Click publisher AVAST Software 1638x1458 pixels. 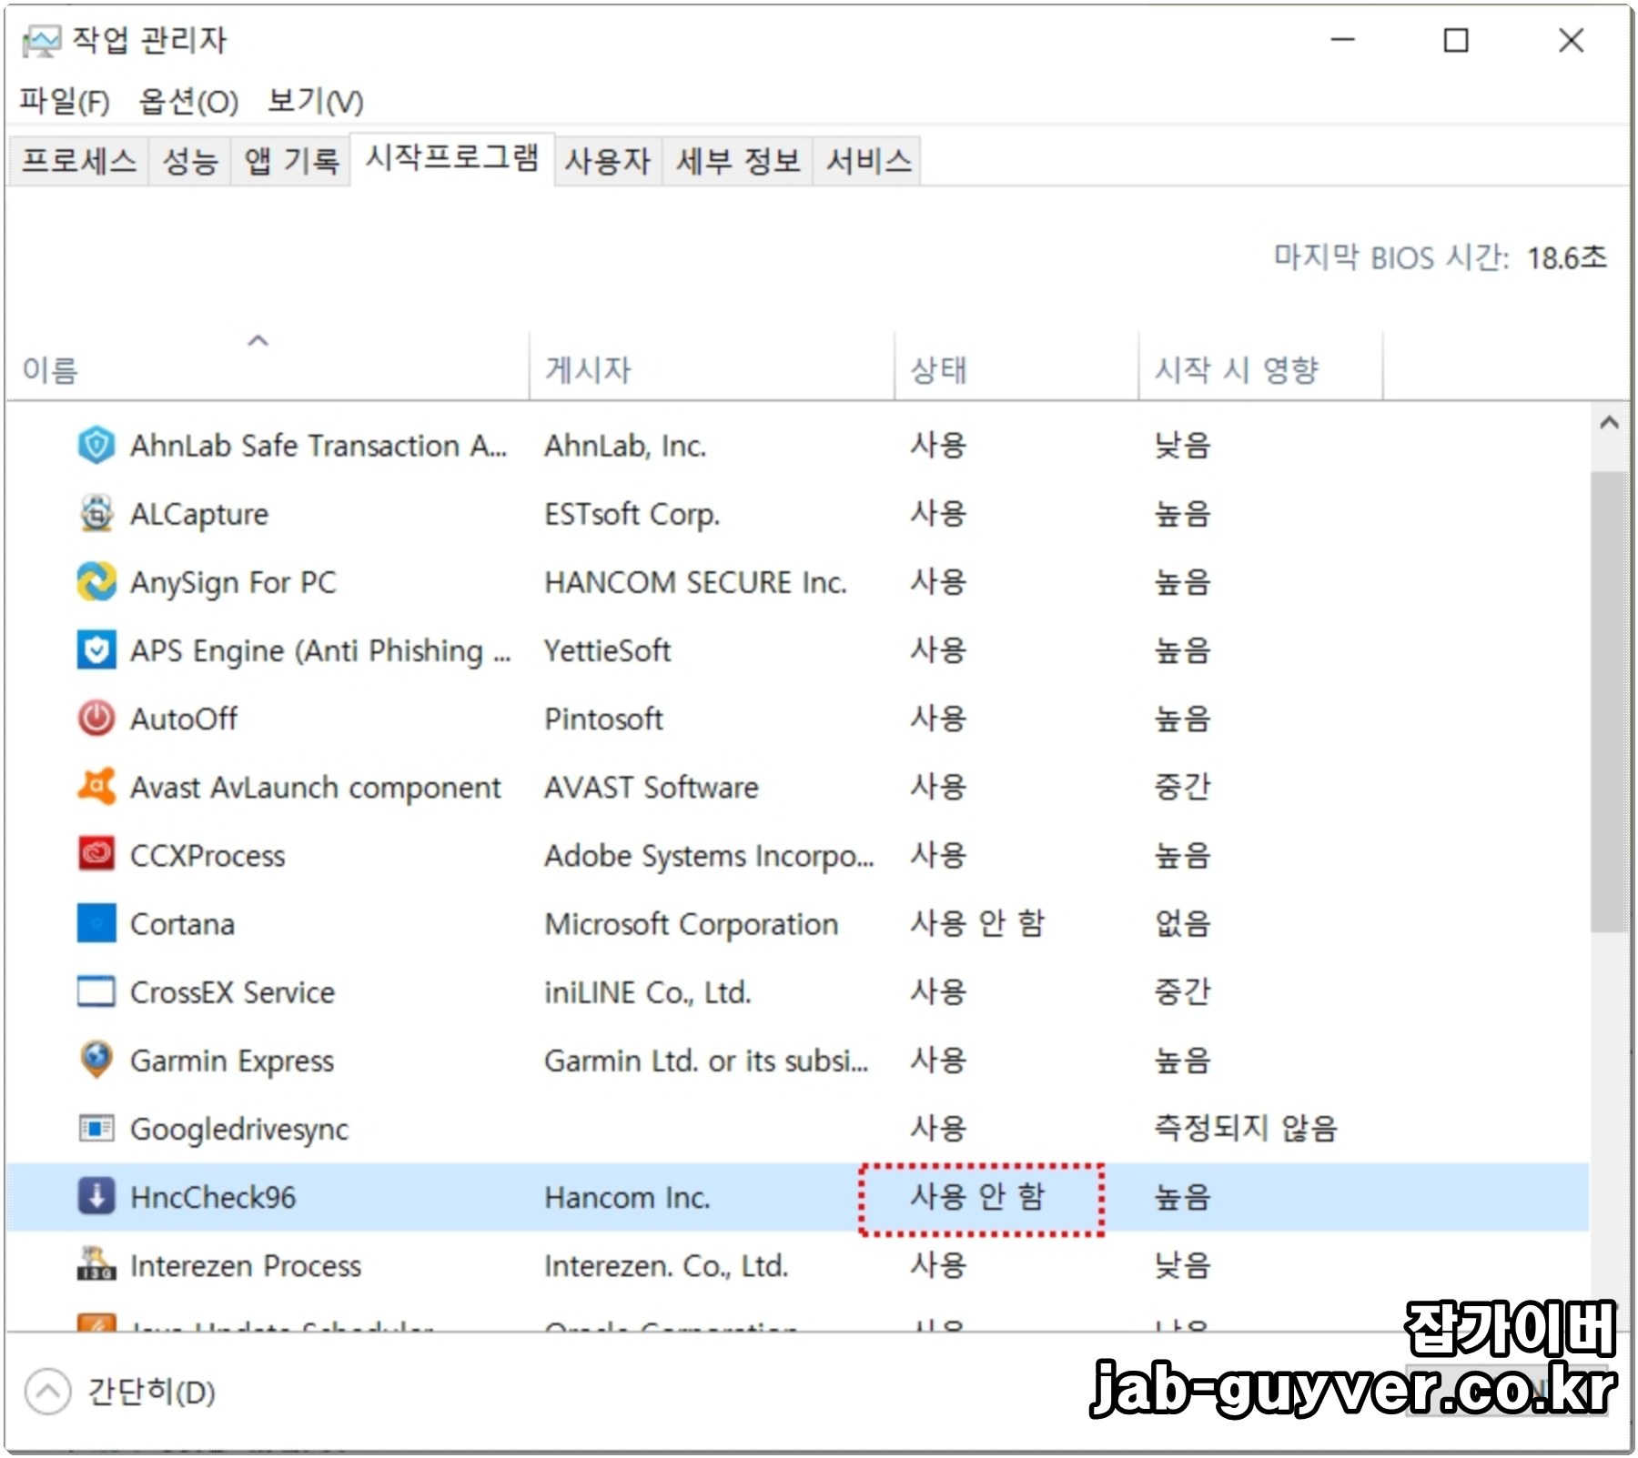[x=651, y=787]
